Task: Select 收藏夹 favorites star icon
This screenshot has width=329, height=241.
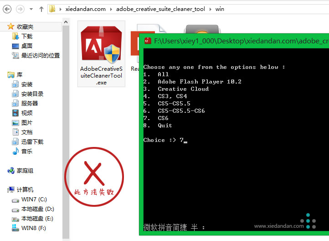Action: (10, 26)
